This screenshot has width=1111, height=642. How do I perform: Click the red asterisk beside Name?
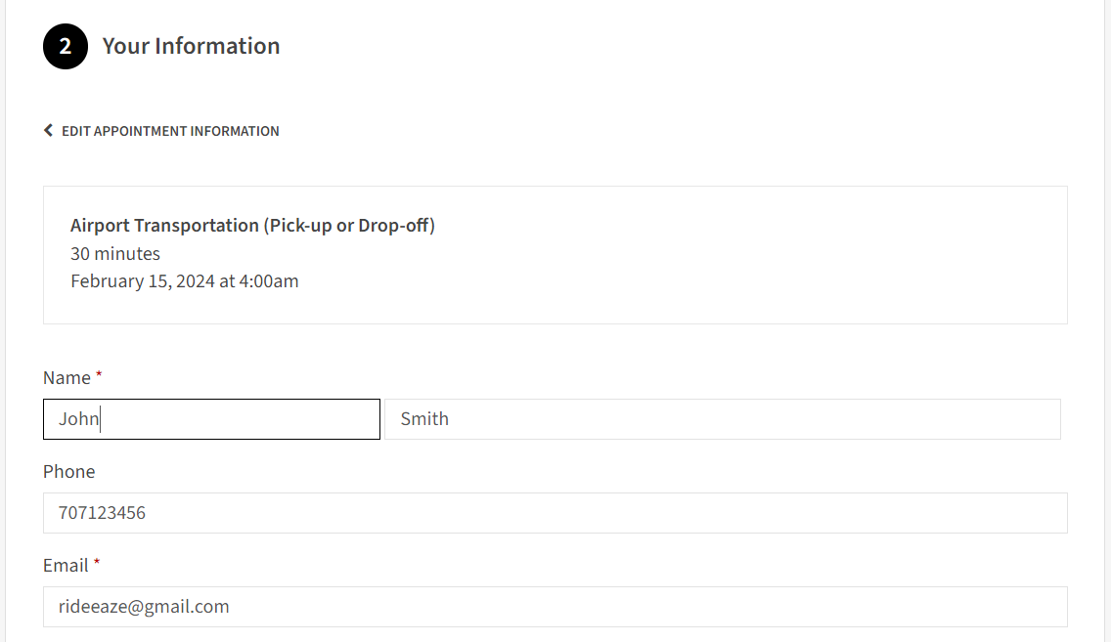point(99,374)
